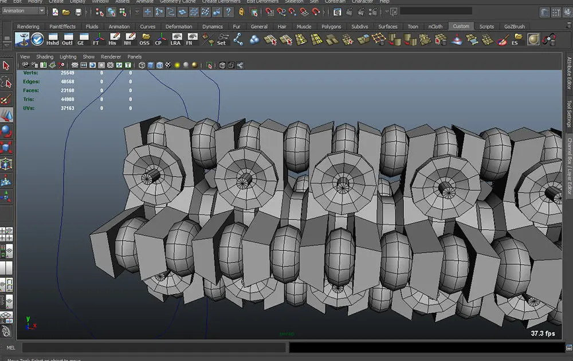Click the Set key shelf icon

pyautogui.click(x=222, y=39)
